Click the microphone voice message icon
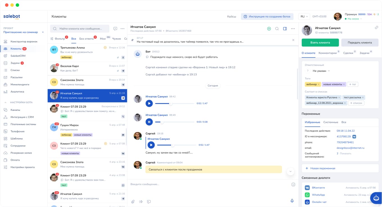The width and height of the screenshot is (382, 207). pyautogui.click(x=292, y=201)
